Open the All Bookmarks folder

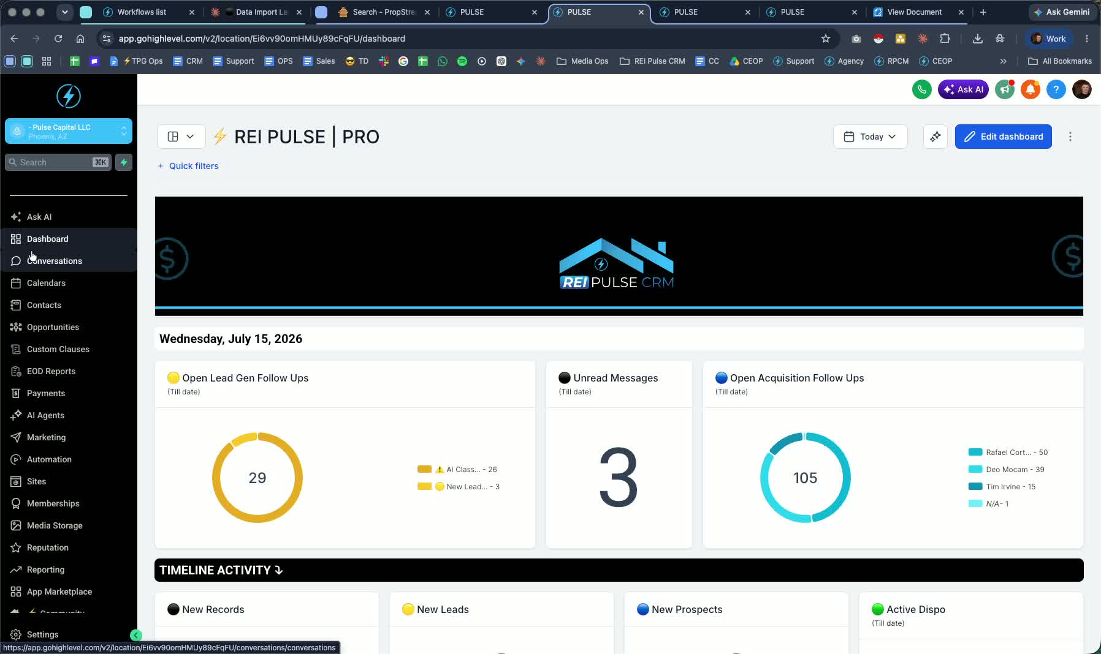point(1060,61)
